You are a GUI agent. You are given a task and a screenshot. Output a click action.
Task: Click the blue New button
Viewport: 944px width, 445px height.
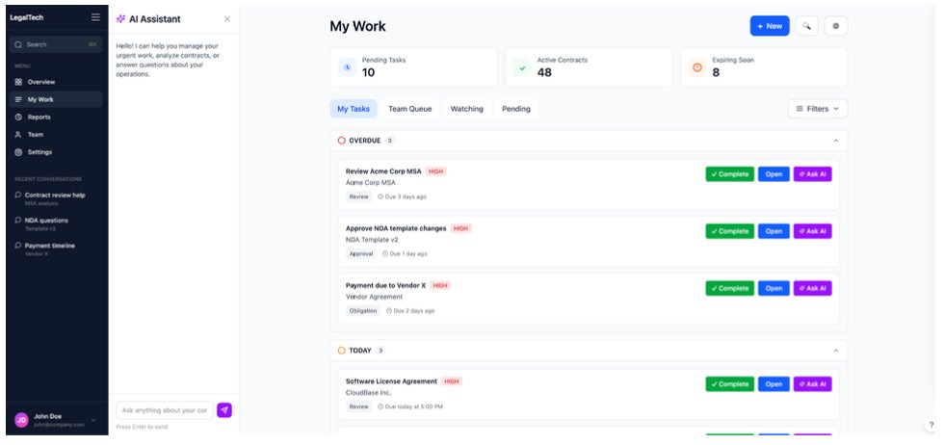click(770, 26)
